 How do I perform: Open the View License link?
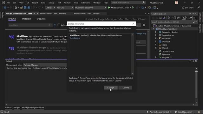click(x=75, y=38)
